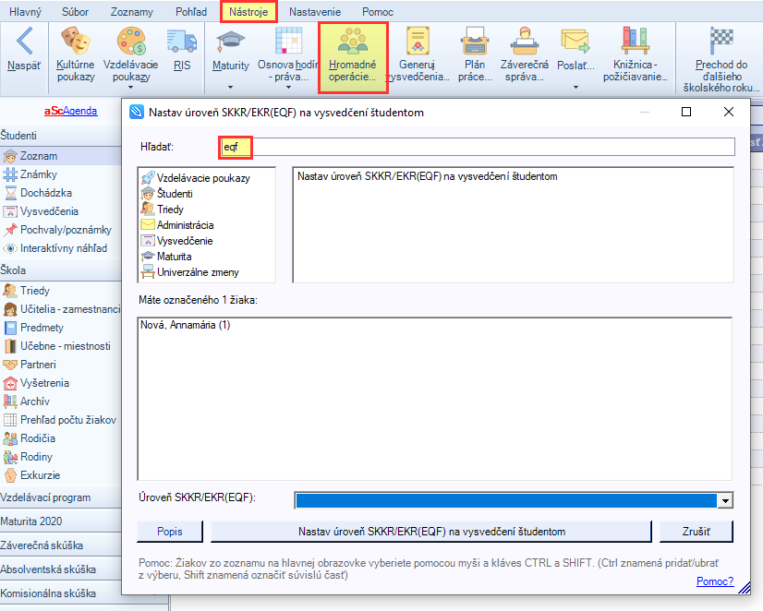Open the Hlavný menu
Viewport: 763px width, 611px height.
click(x=25, y=12)
